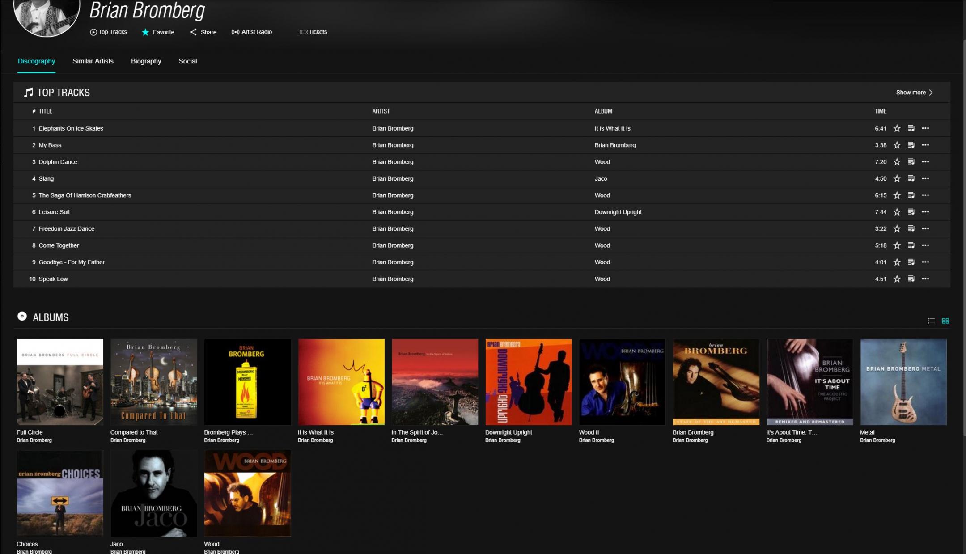Add Slang to playlist
The width and height of the screenshot is (966, 554).
pyautogui.click(x=911, y=178)
